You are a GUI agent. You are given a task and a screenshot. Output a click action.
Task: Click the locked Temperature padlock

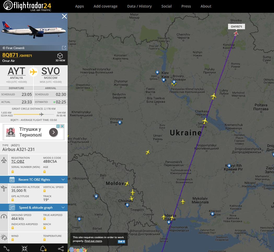(45, 239)
